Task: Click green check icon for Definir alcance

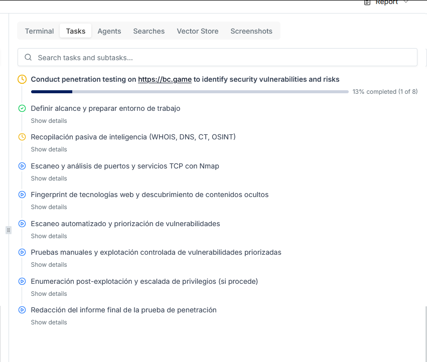Action: [22, 108]
